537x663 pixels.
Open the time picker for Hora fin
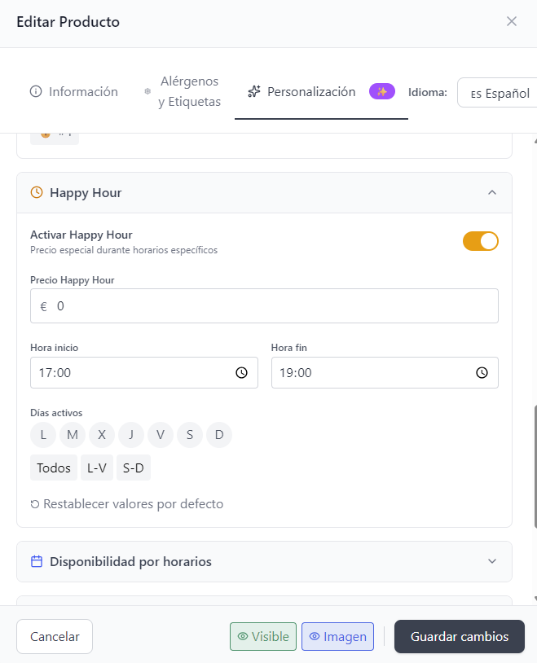pyautogui.click(x=482, y=372)
